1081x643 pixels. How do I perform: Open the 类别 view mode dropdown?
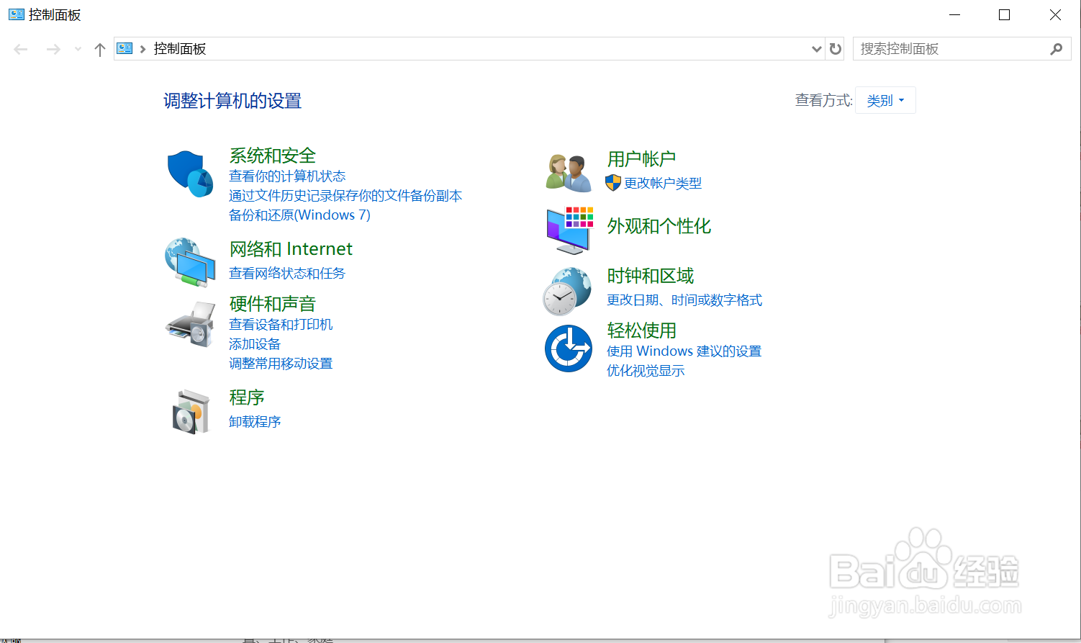[x=885, y=100]
